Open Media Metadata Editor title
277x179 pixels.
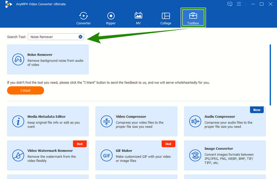(x=46, y=117)
